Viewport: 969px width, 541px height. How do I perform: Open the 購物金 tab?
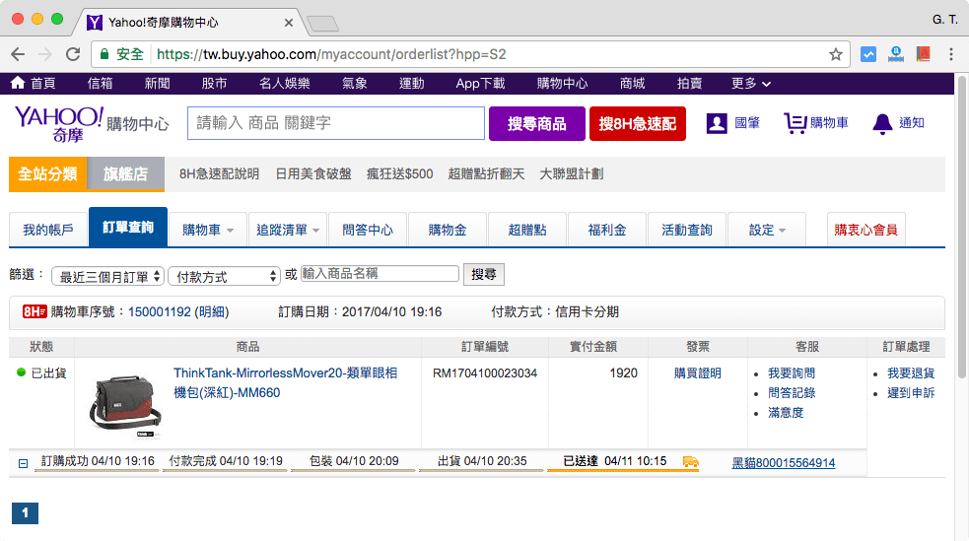click(x=448, y=230)
